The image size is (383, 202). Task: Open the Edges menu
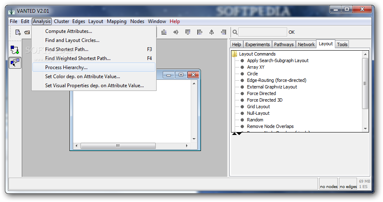pos(78,21)
